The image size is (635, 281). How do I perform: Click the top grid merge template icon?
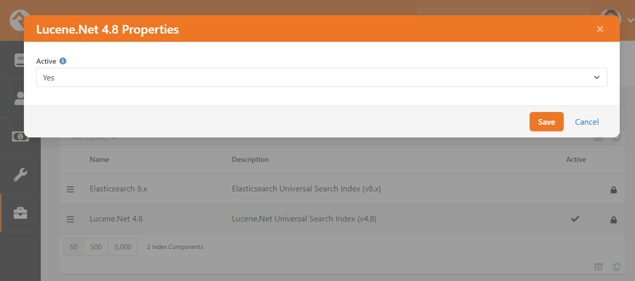617,138
